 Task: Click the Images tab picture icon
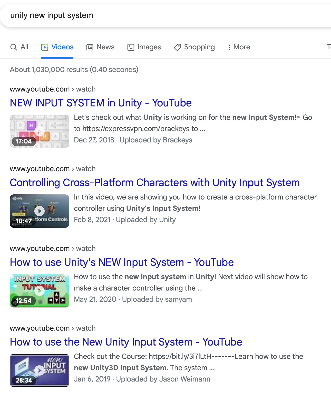click(131, 47)
